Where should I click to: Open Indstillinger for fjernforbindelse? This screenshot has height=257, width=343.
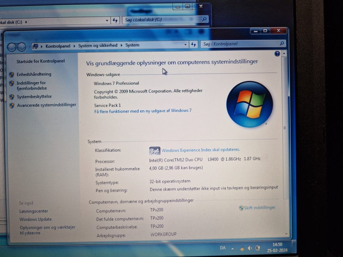32,85
